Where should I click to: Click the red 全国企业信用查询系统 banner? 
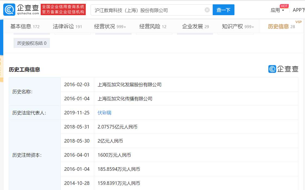[x=63, y=9]
